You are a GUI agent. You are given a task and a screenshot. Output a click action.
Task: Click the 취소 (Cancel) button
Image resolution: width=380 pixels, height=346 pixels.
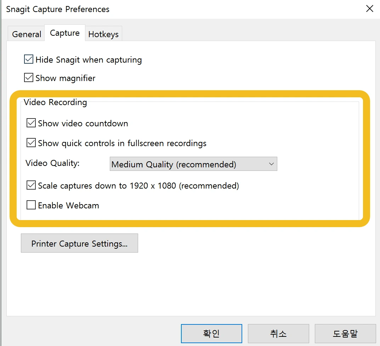point(278,333)
